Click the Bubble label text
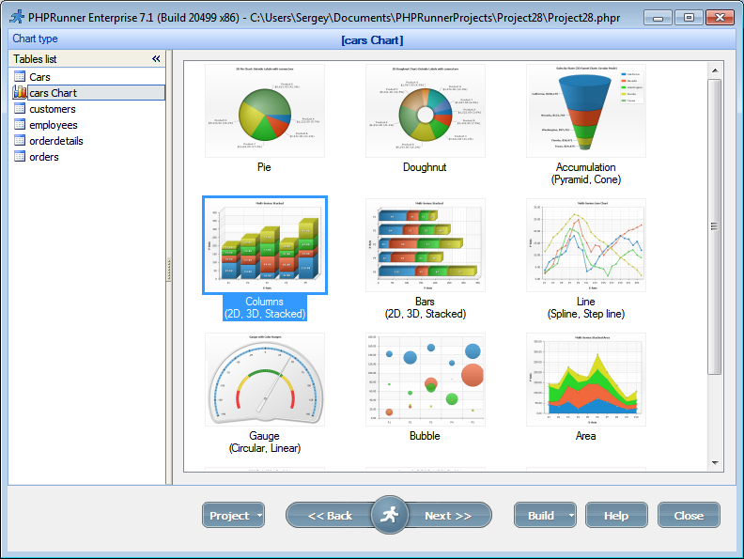744x559 pixels. pos(425,436)
